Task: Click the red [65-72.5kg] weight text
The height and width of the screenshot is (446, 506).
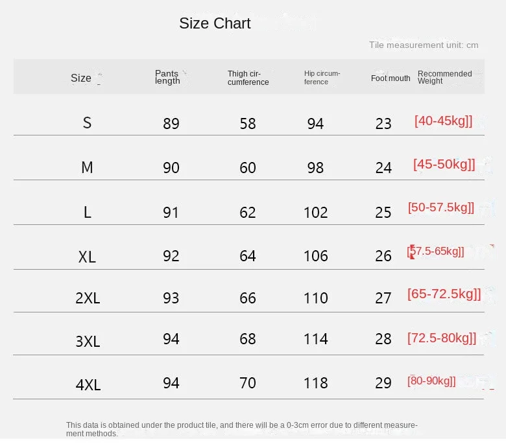Action: pyautogui.click(x=444, y=294)
